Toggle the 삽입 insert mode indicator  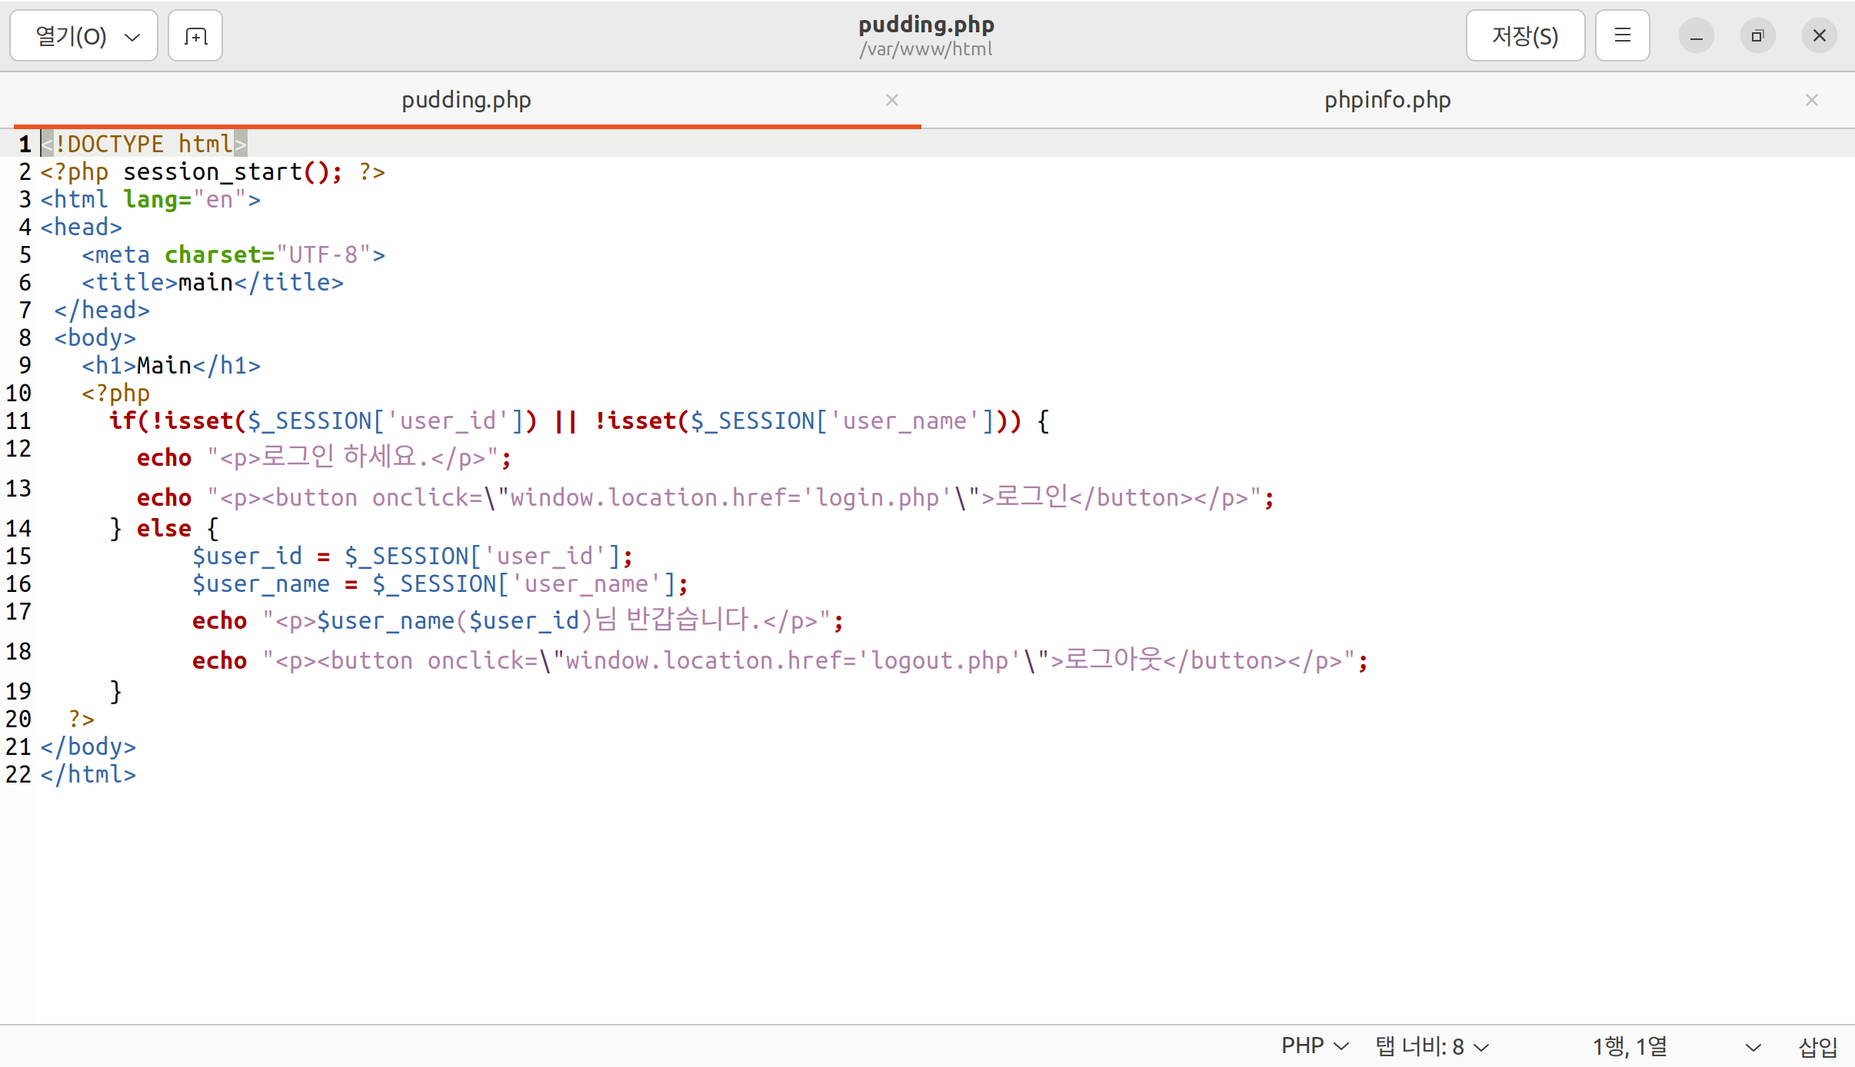[1817, 1046]
